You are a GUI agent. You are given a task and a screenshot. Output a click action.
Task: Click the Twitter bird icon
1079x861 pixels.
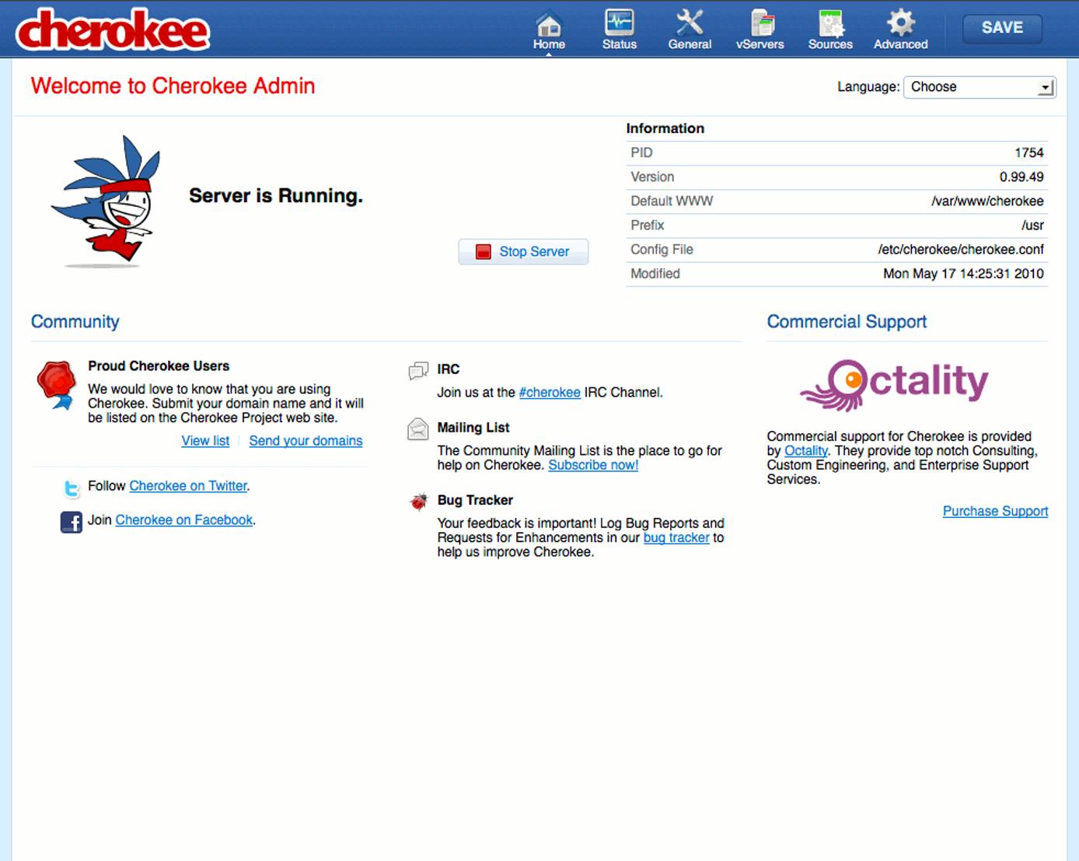click(72, 488)
